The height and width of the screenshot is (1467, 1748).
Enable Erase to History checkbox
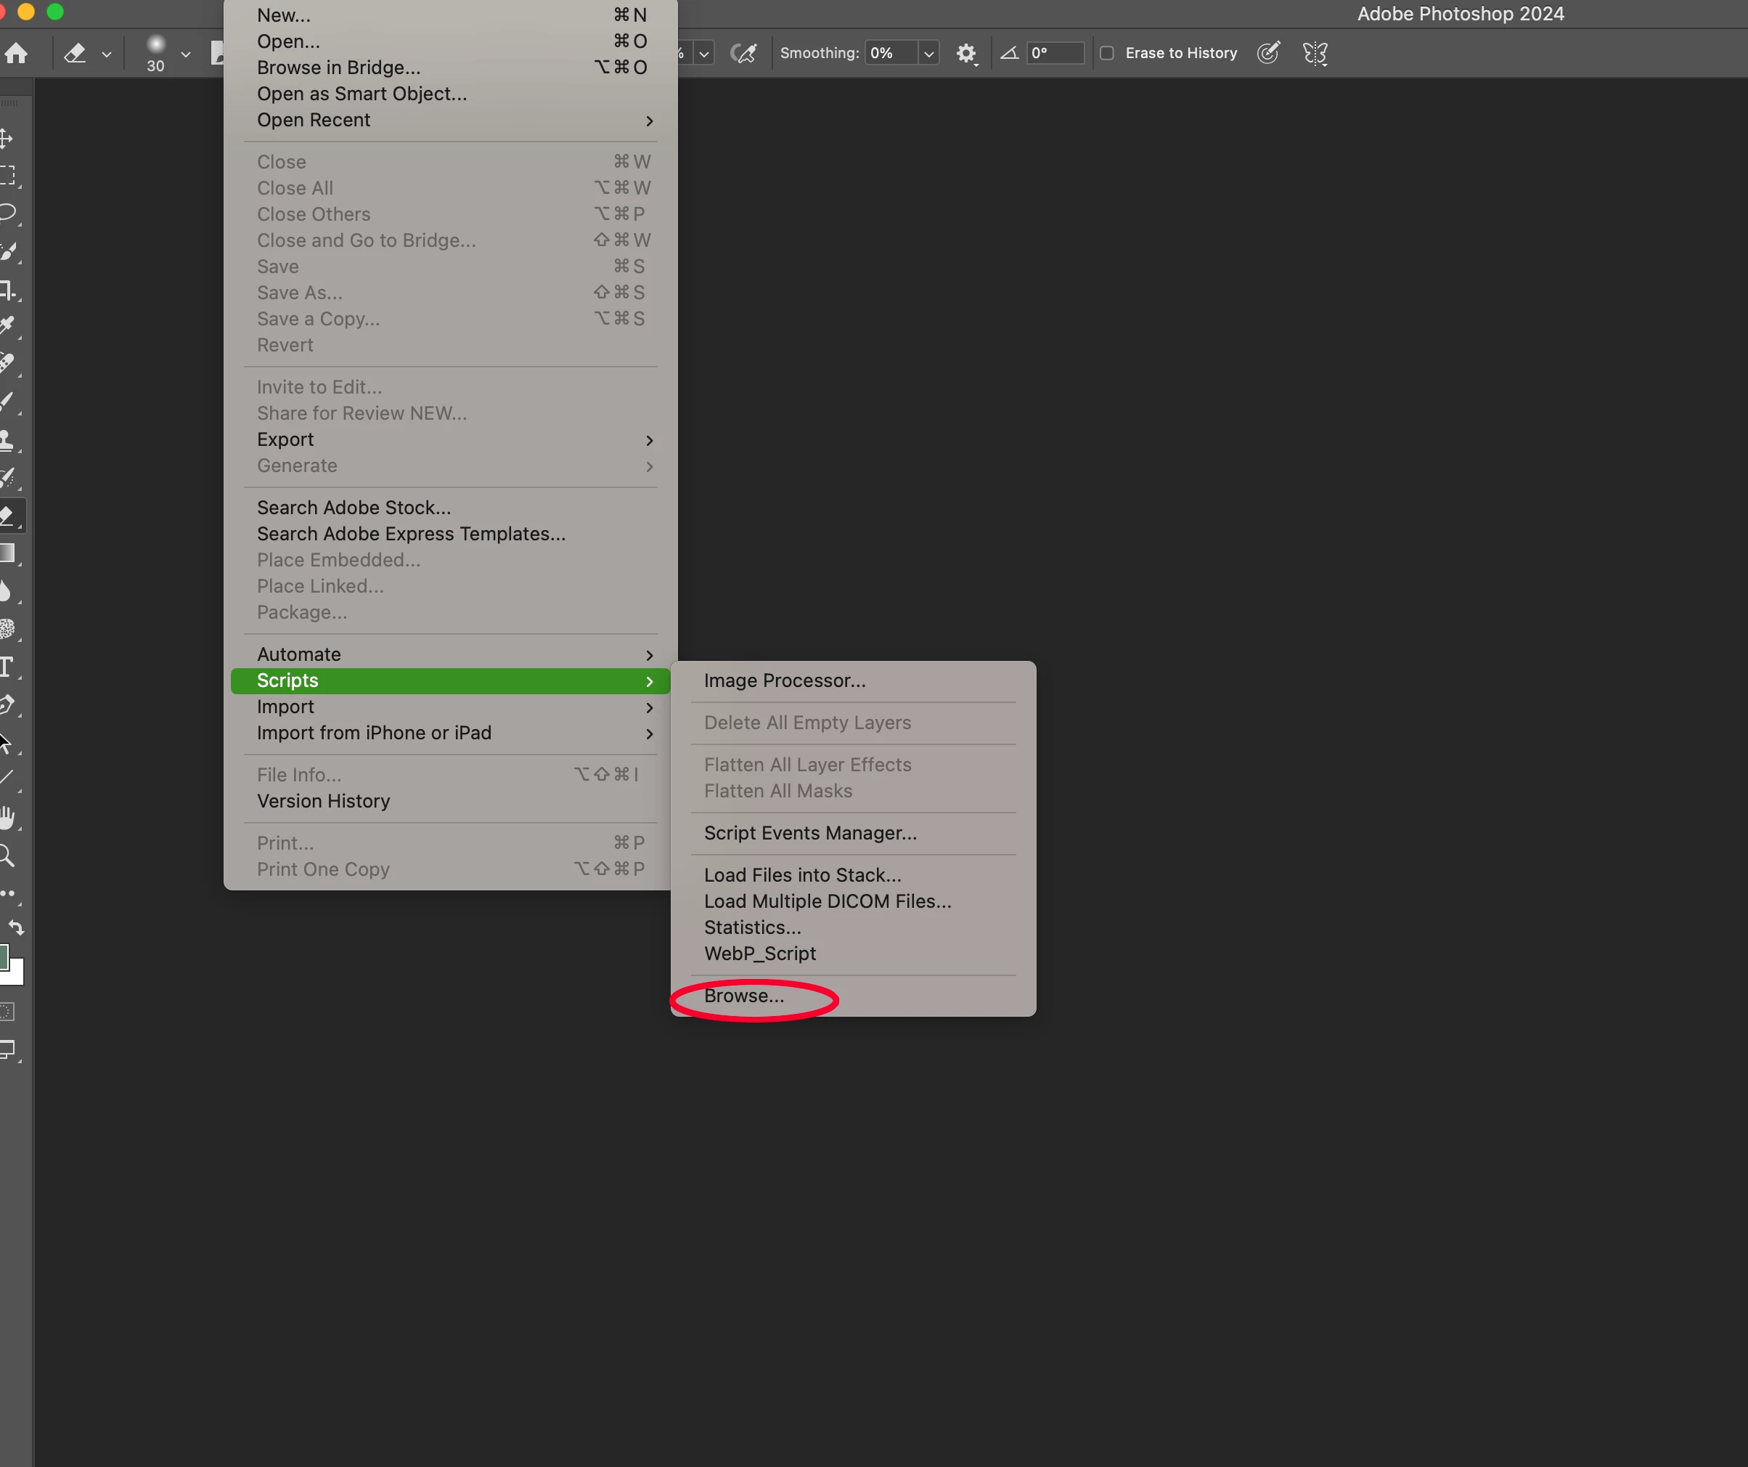[1107, 53]
